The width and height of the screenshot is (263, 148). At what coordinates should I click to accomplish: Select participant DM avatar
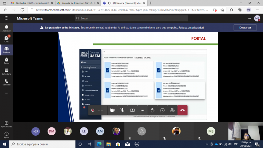click(x=51, y=131)
